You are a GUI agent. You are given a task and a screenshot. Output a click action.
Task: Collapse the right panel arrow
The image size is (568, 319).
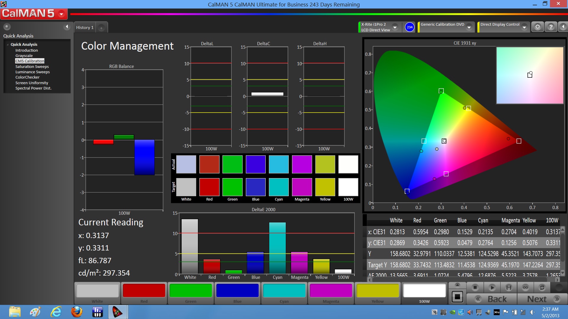[563, 27]
